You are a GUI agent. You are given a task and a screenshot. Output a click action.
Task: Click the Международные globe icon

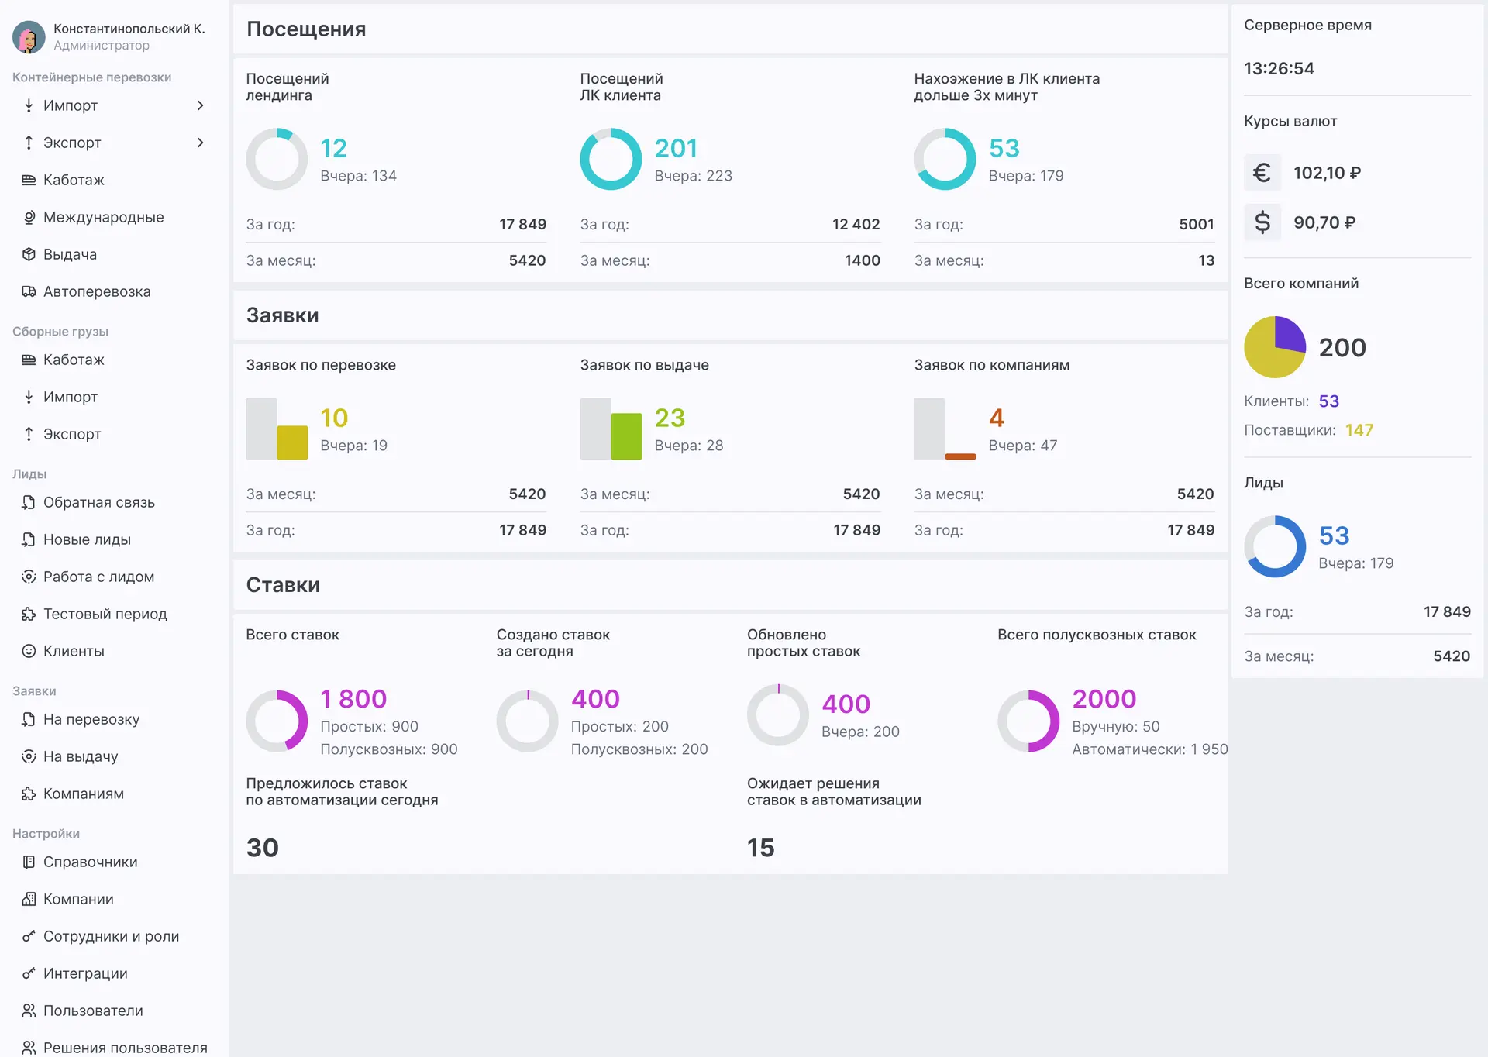pyautogui.click(x=29, y=217)
